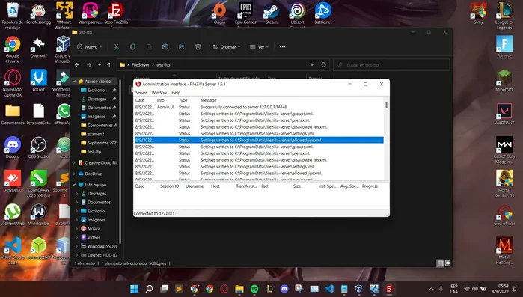Open the VMware Workstation desktop icon

tap(64, 15)
